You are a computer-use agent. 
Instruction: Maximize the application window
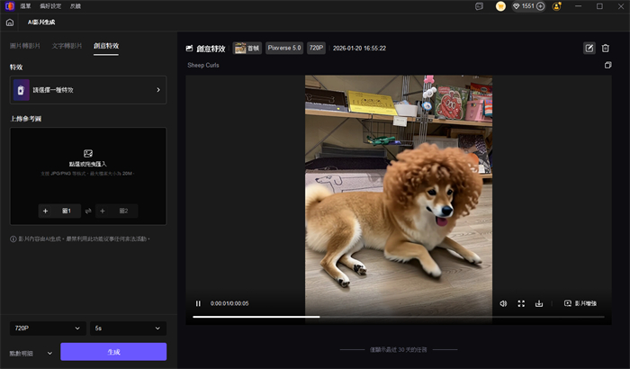click(x=599, y=6)
